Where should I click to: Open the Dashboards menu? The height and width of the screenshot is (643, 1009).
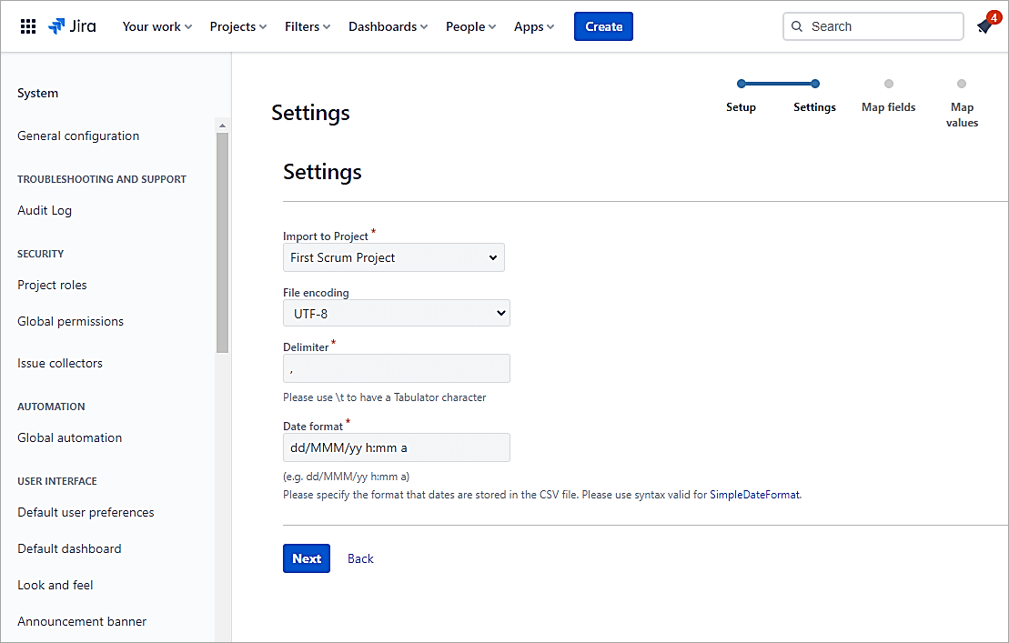(x=388, y=26)
